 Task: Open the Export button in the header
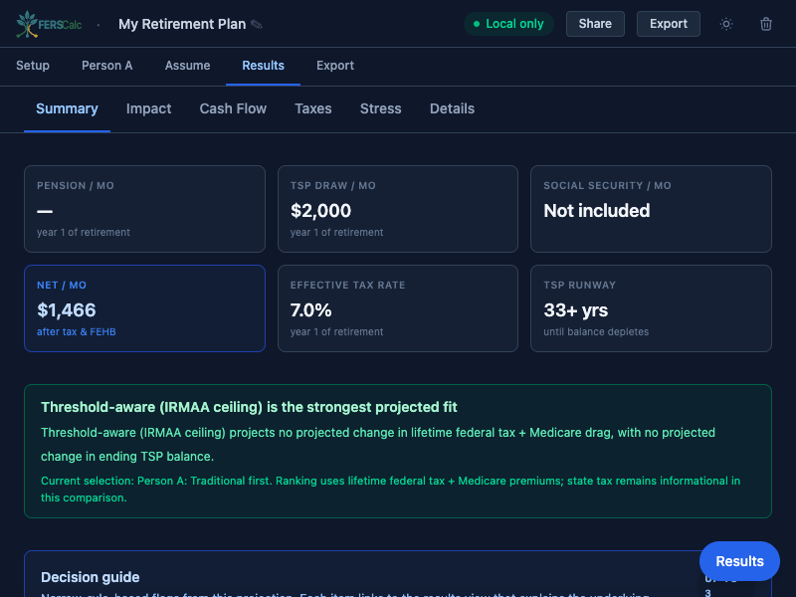click(668, 23)
